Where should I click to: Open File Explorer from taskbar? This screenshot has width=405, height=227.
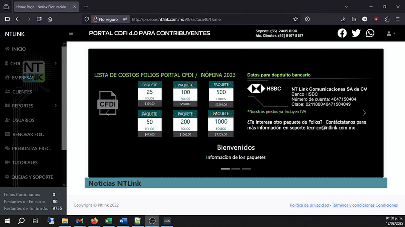(65, 221)
